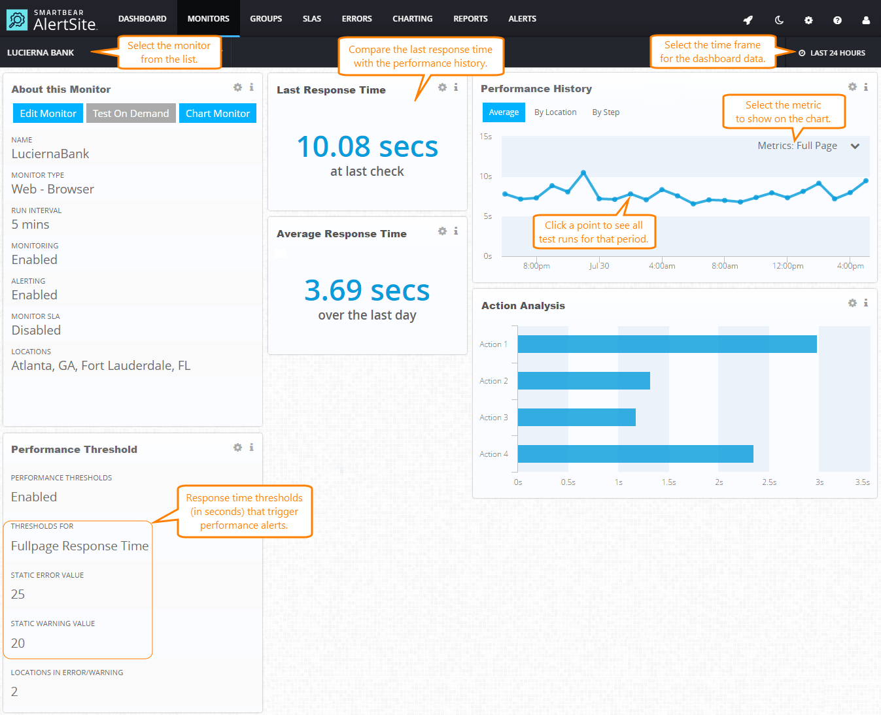This screenshot has height=715, width=881.
Task: Open settings via the top-bar gear icon
Action: click(808, 20)
